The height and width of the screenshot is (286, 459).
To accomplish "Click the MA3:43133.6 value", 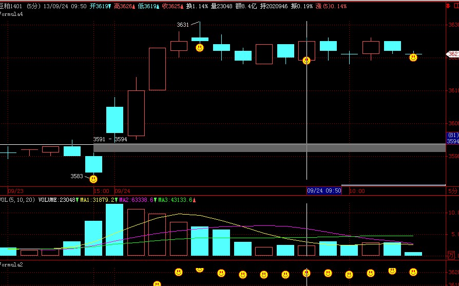I will pyautogui.click(x=176, y=200).
